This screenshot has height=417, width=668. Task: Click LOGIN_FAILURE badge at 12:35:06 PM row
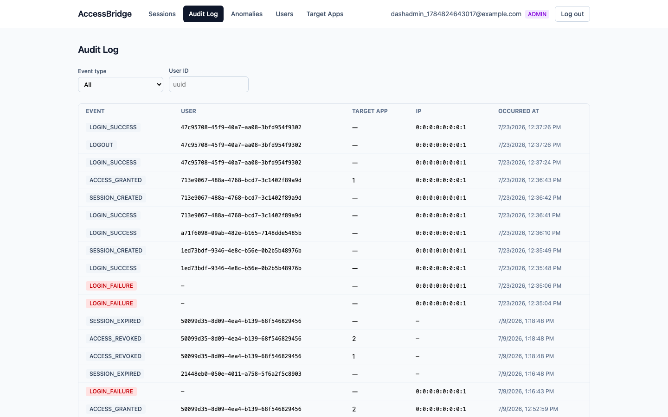click(111, 286)
